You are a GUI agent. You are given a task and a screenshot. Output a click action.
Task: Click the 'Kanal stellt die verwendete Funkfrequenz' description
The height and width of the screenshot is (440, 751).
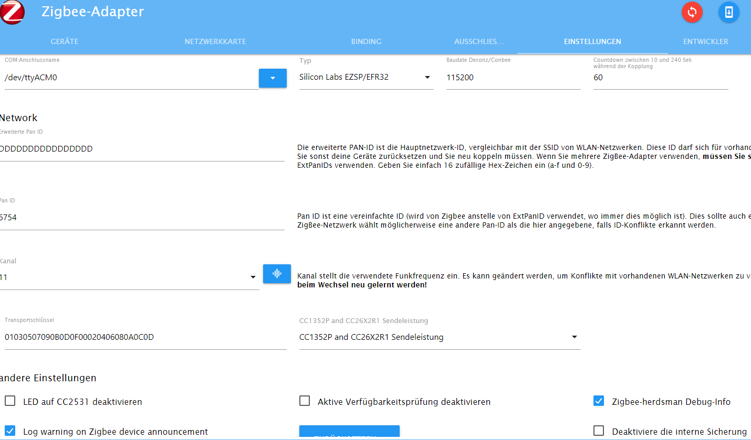[524, 281]
